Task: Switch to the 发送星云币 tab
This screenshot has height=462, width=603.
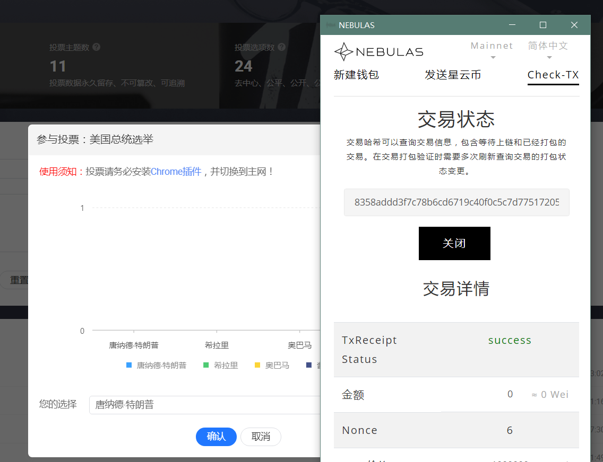Action: point(453,75)
